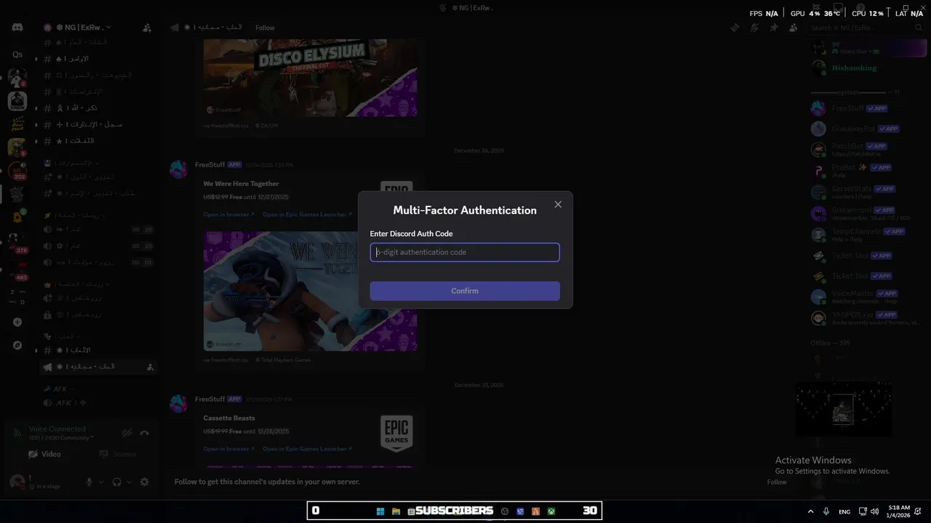Open server icon with 378 badge
The image size is (931, 523).
point(16,242)
